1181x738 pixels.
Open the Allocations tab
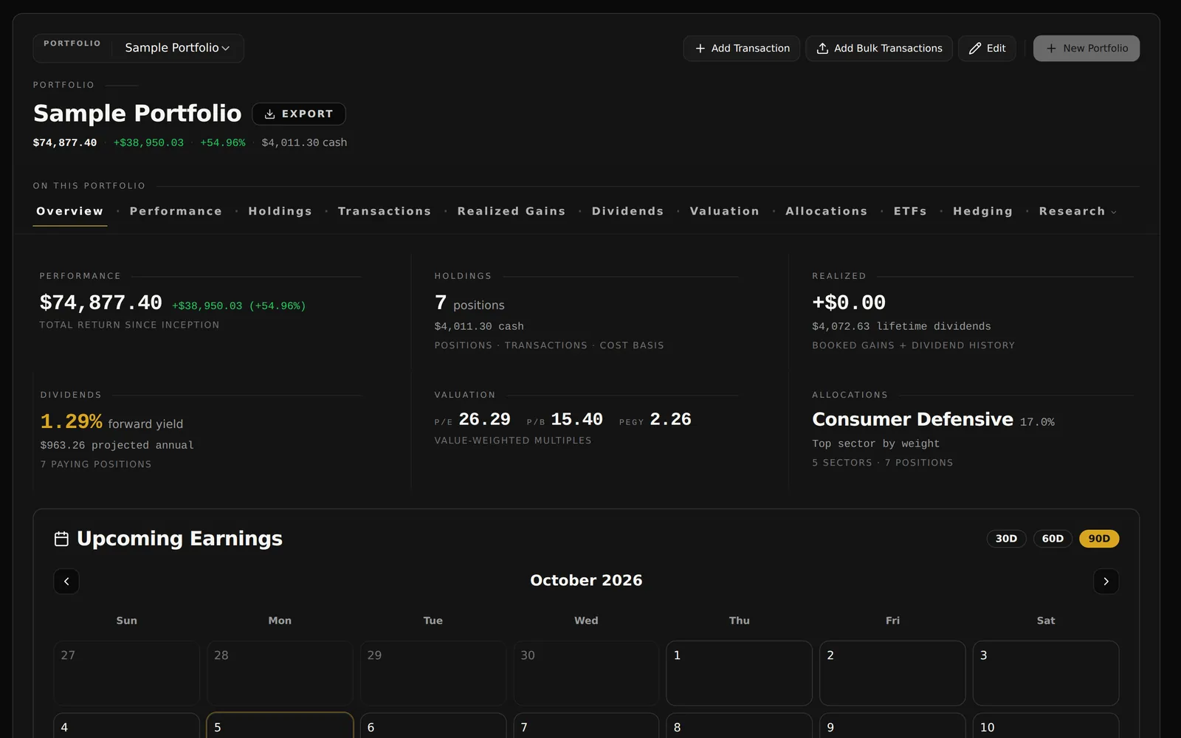coord(826,211)
